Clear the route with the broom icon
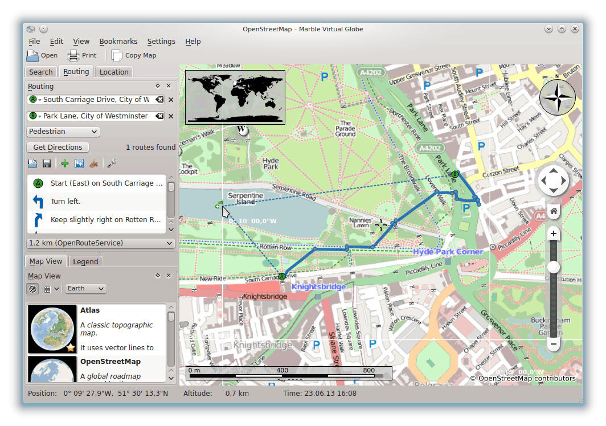The image size is (606, 426). click(93, 163)
